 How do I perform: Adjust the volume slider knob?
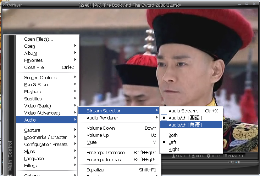[239, 162]
